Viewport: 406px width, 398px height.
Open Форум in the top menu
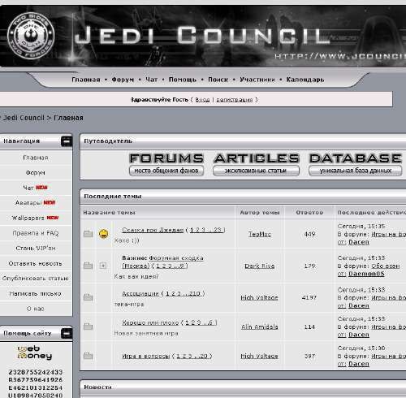[x=123, y=80]
